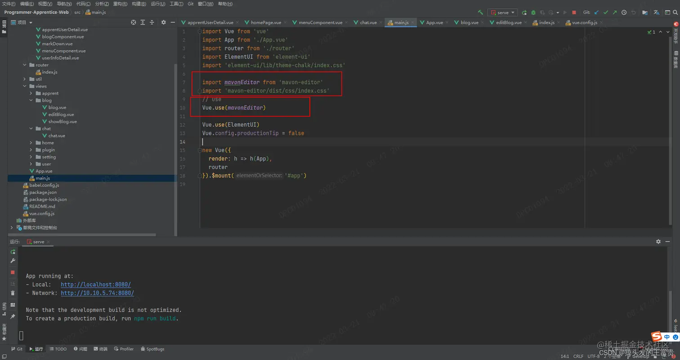Open the Git menu in menu bar

click(x=191, y=4)
